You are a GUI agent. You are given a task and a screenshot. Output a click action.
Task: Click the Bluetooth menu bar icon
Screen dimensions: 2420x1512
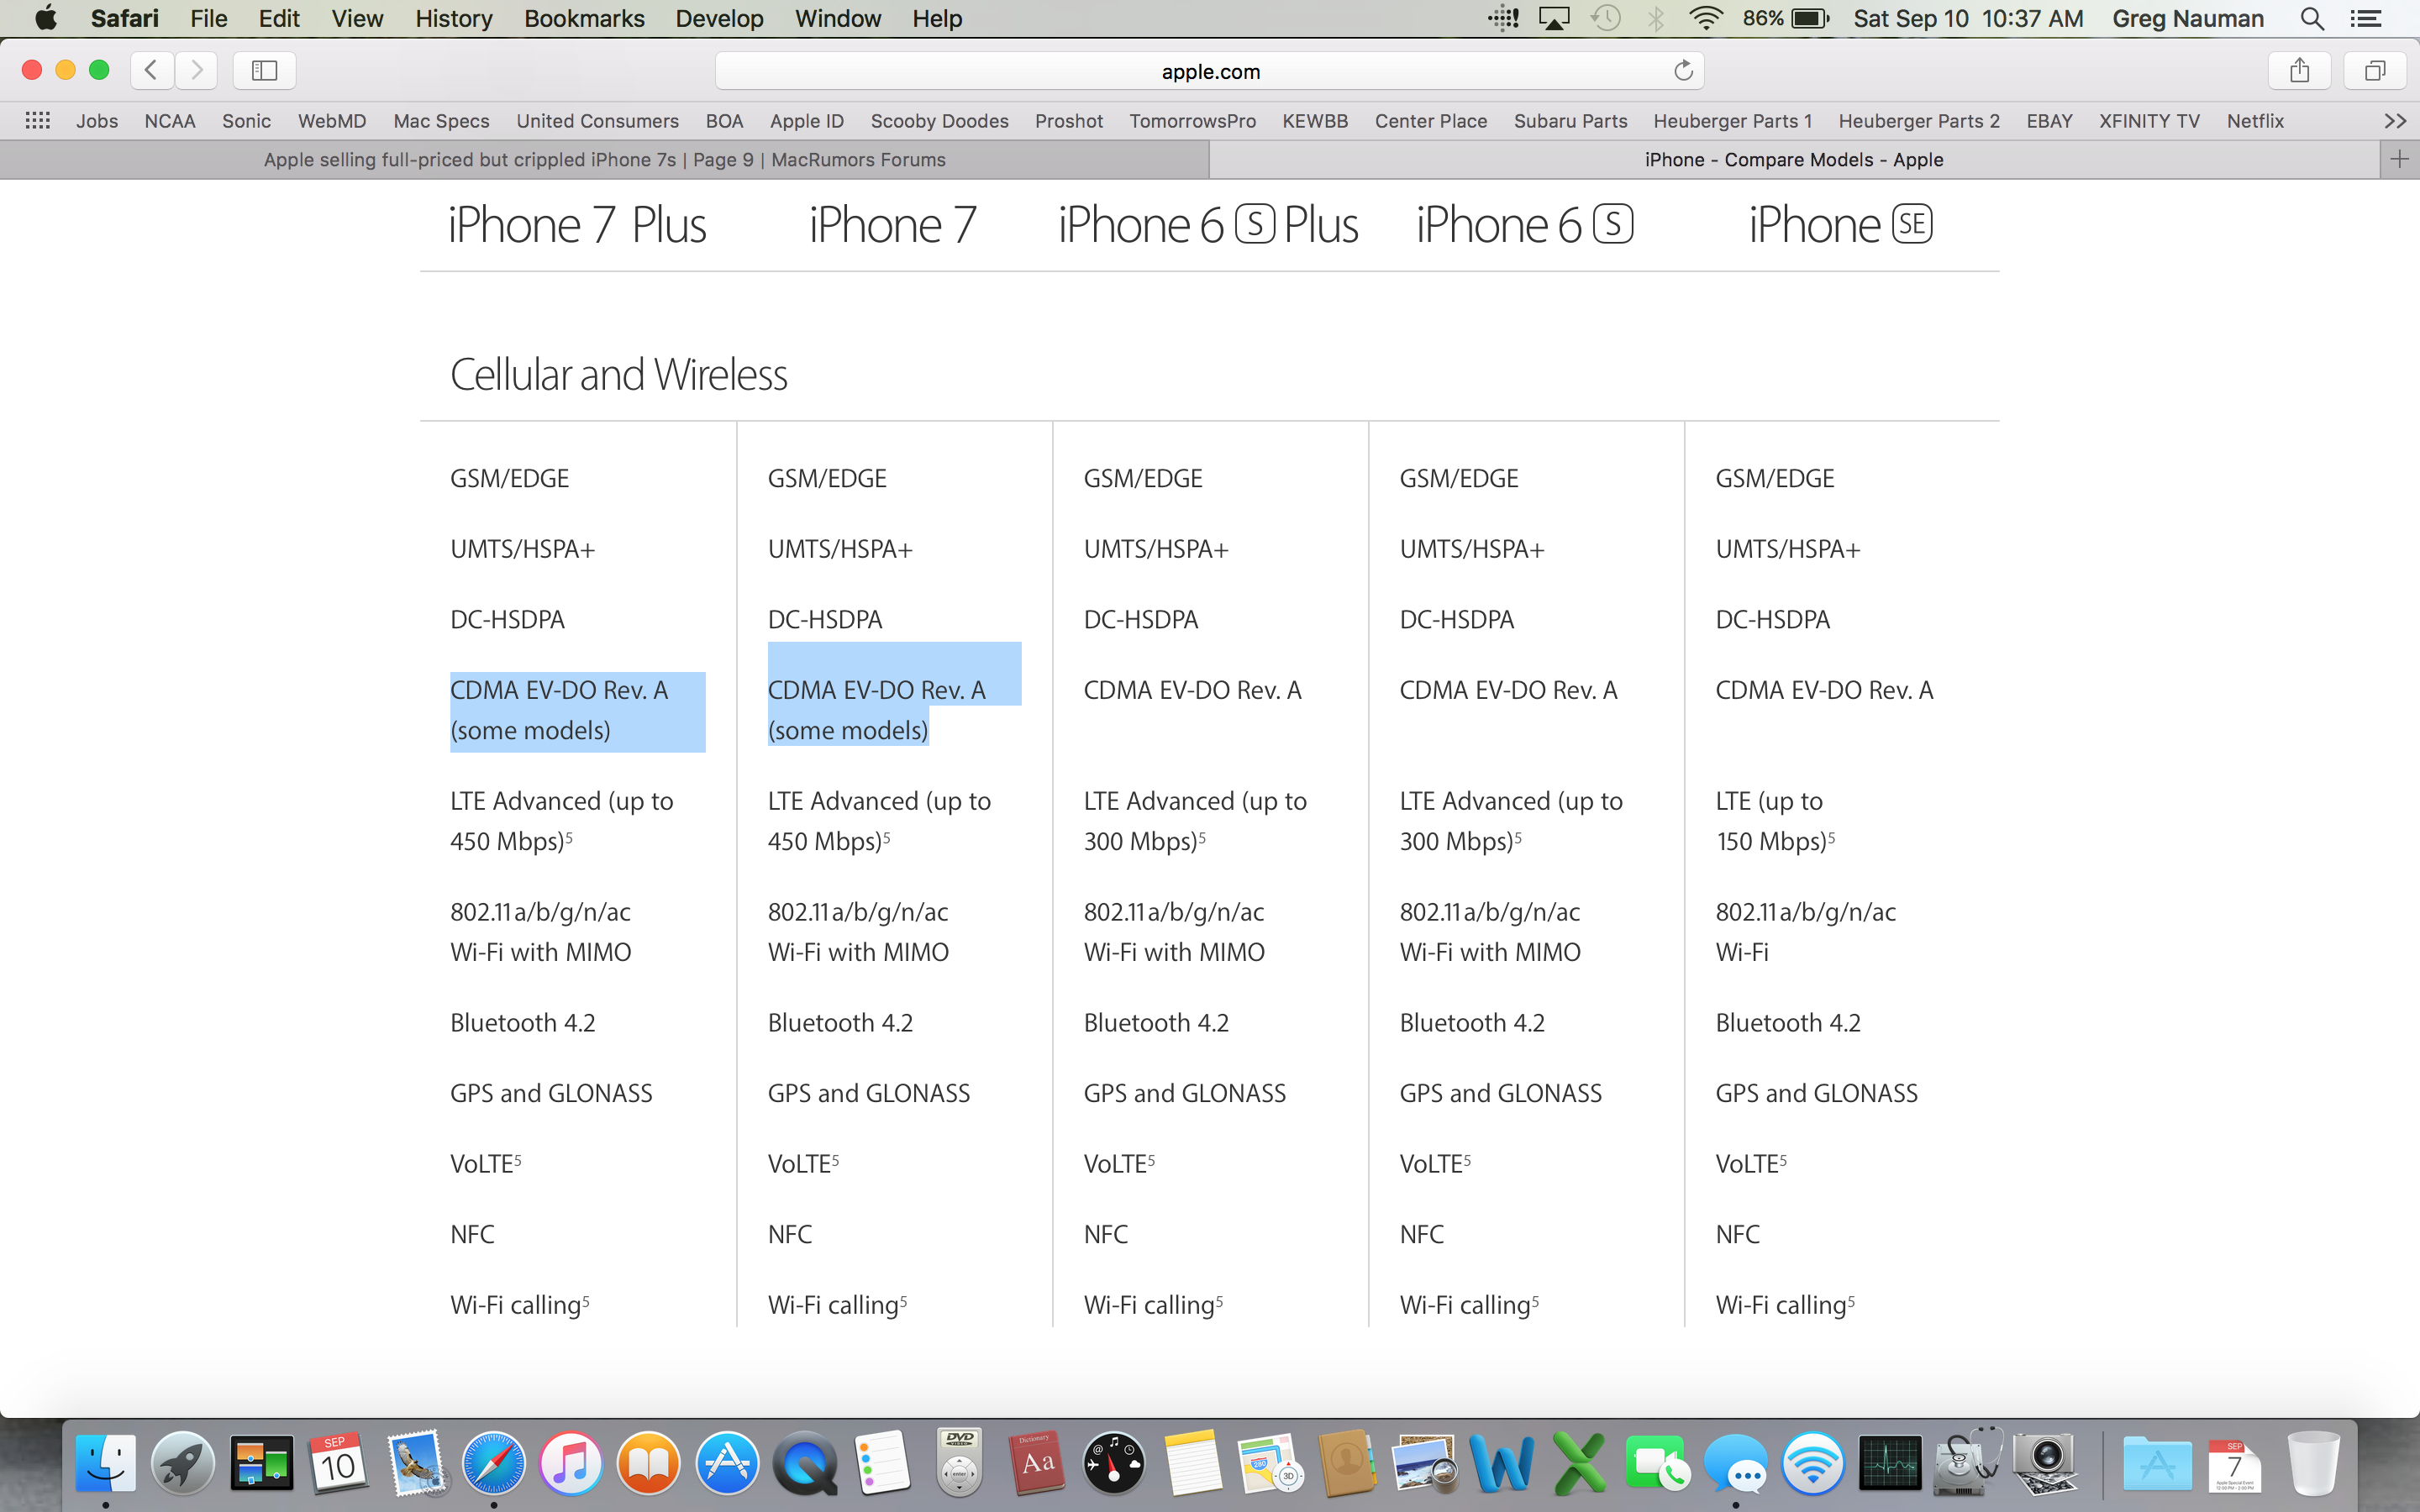click(1656, 18)
